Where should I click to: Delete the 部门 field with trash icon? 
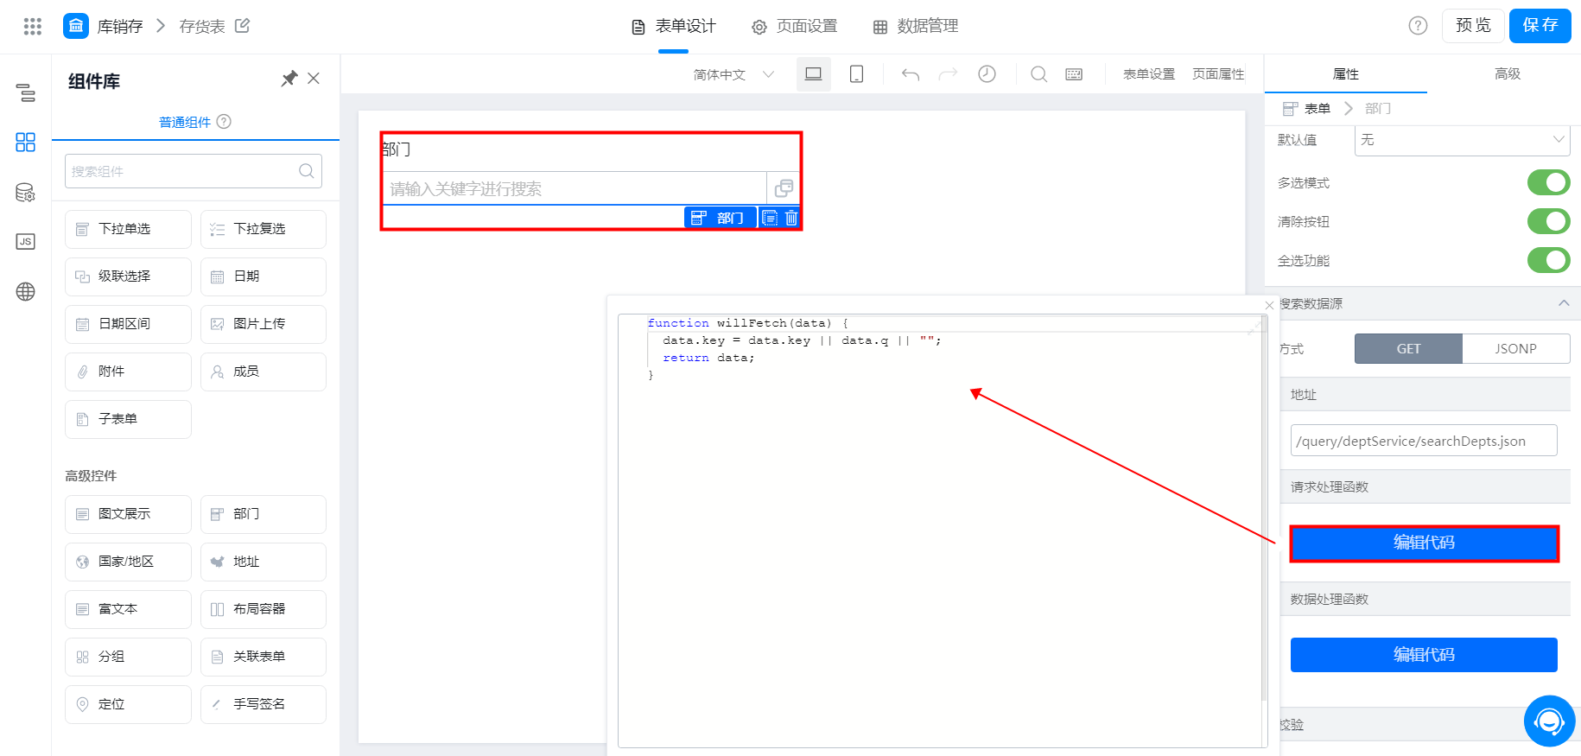click(x=791, y=218)
